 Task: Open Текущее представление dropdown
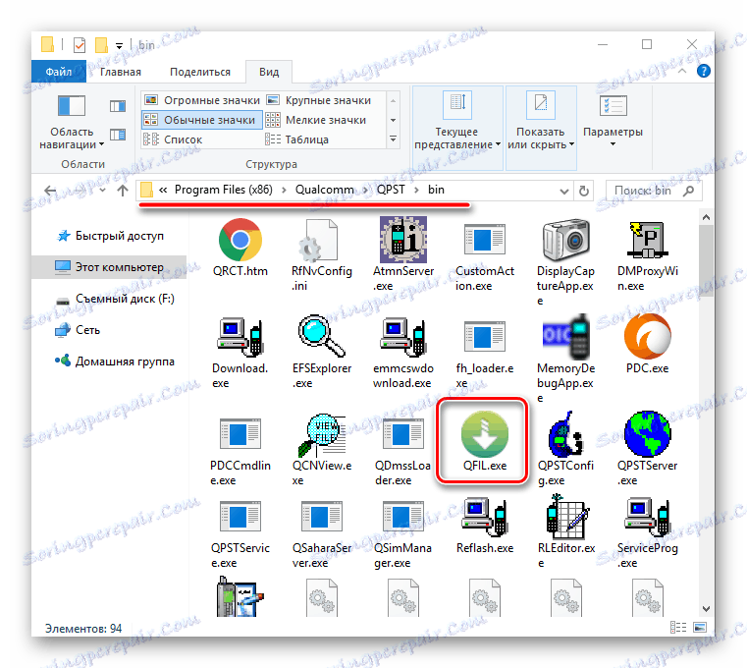(x=456, y=128)
